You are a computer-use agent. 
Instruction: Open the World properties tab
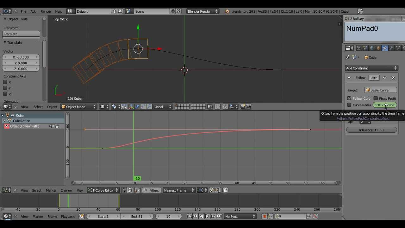pyautogui.click(x=372, y=48)
